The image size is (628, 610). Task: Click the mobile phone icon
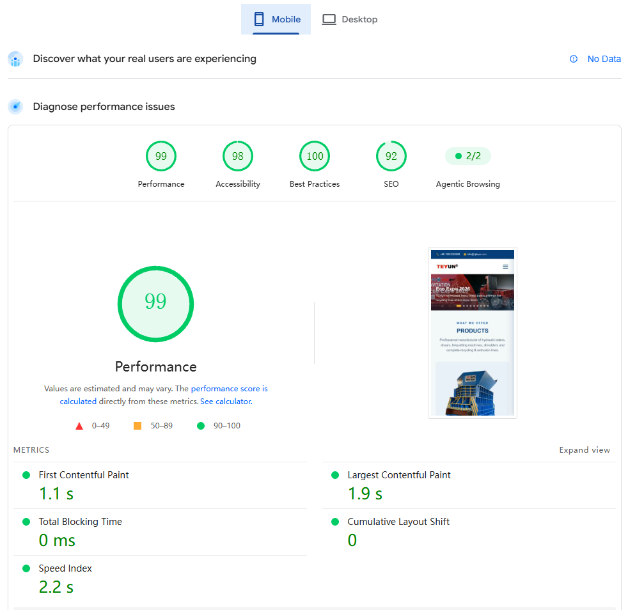[x=259, y=19]
